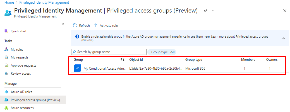Sort by Group column arrows

click(123, 60)
